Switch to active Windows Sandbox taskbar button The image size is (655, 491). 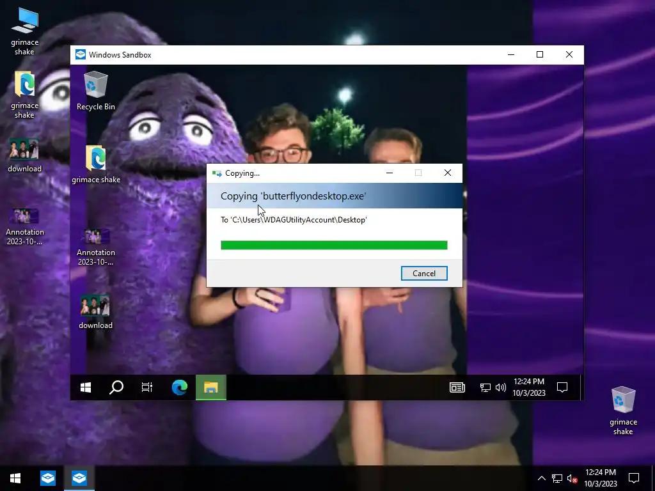pos(79,478)
